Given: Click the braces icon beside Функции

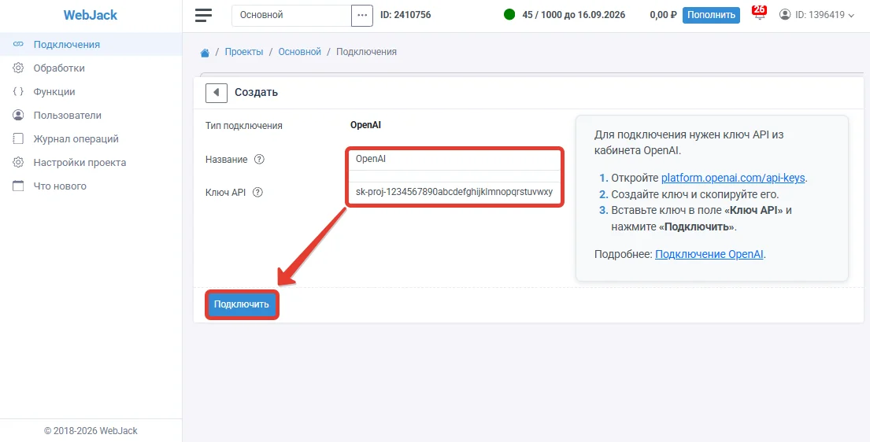Looking at the screenshot, I should pos(18,91).
